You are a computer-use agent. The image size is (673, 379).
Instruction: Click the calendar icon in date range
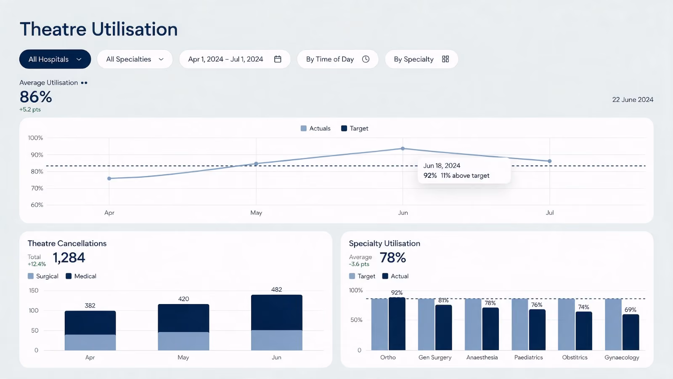[x=278, y=59]
